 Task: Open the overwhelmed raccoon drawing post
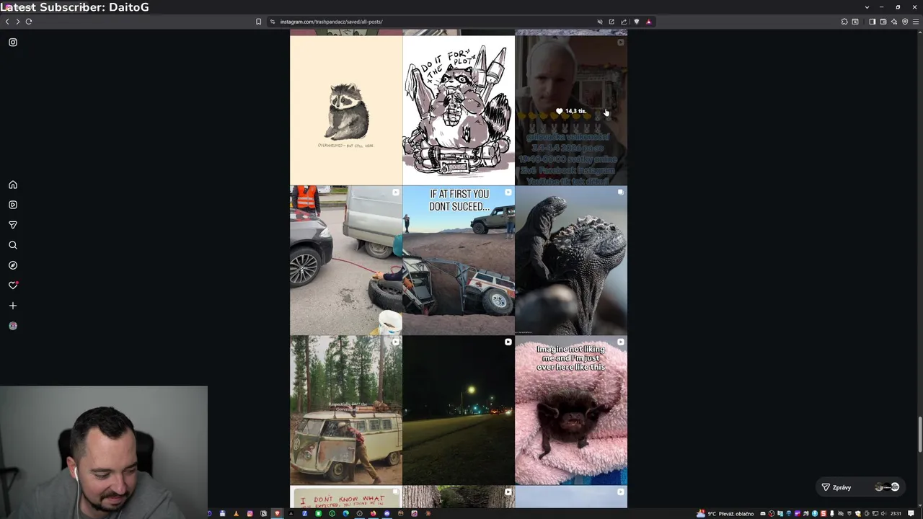346,110
